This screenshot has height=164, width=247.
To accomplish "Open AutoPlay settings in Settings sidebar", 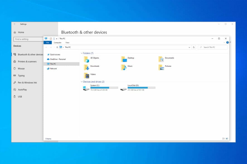I will (22, 90).
